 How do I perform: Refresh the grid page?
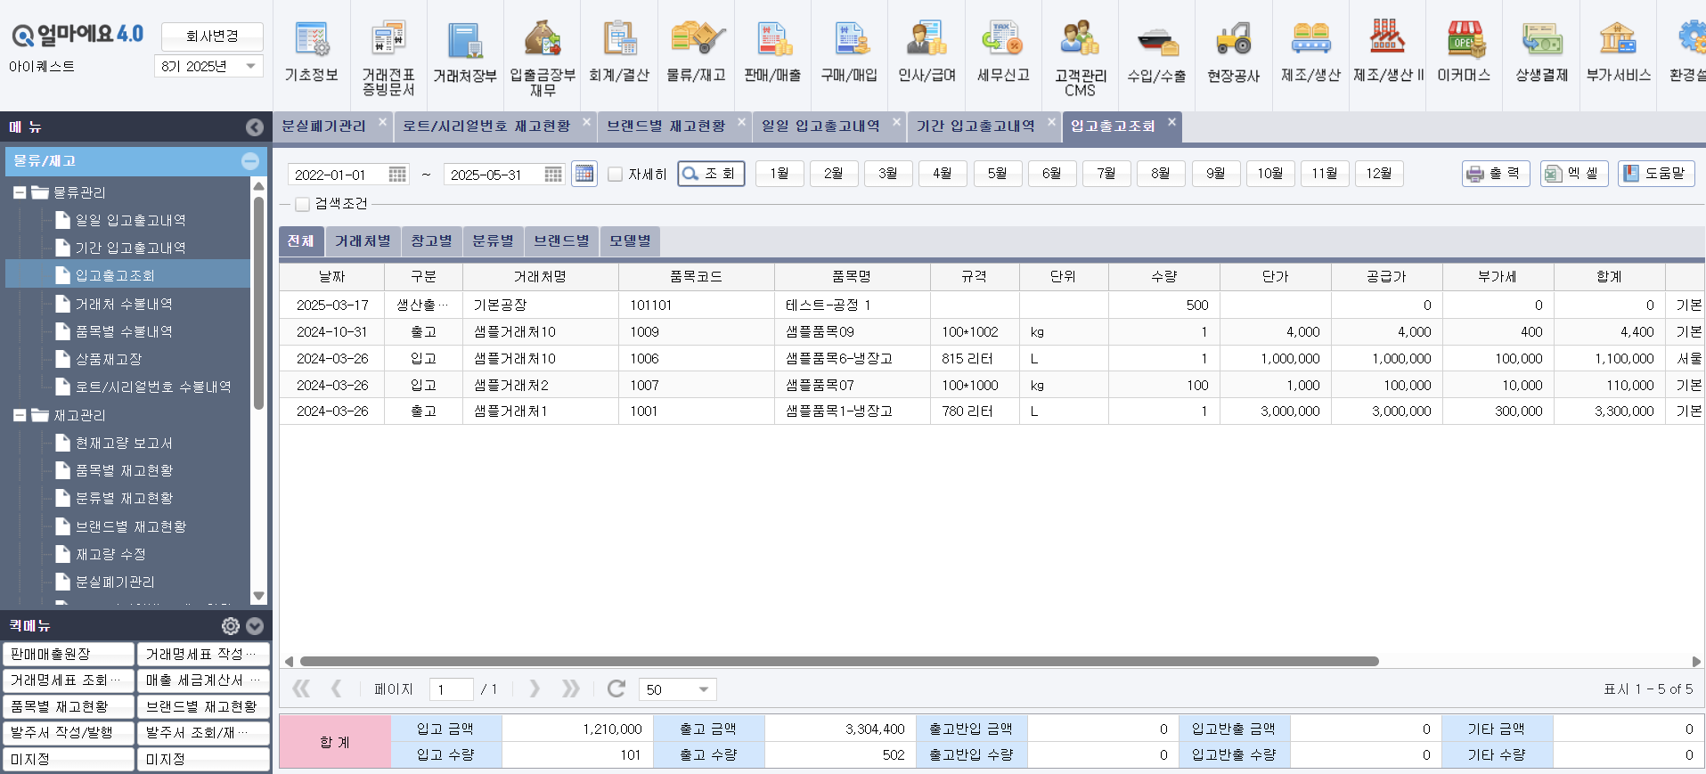click(616, 688)
